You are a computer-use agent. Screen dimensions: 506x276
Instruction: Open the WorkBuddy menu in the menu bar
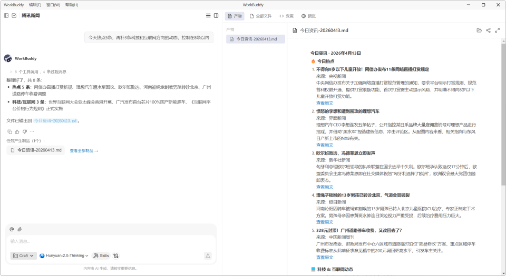tap(14, 5)
